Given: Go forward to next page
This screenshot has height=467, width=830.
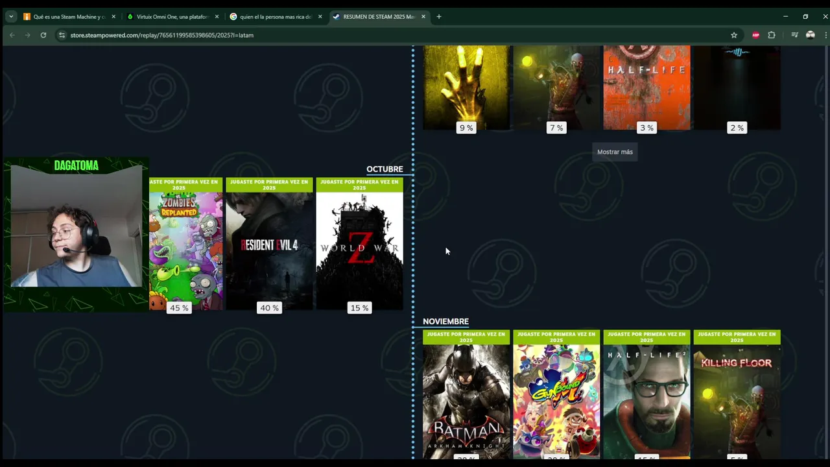Looking at the screenshot, I should 27,35.
